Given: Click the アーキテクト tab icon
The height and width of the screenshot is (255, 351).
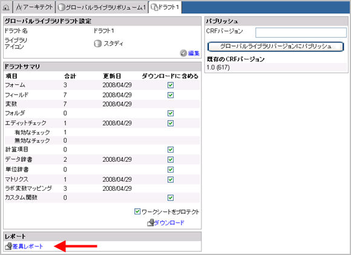Looking at the screenshot, I should (x=19, y=7).
